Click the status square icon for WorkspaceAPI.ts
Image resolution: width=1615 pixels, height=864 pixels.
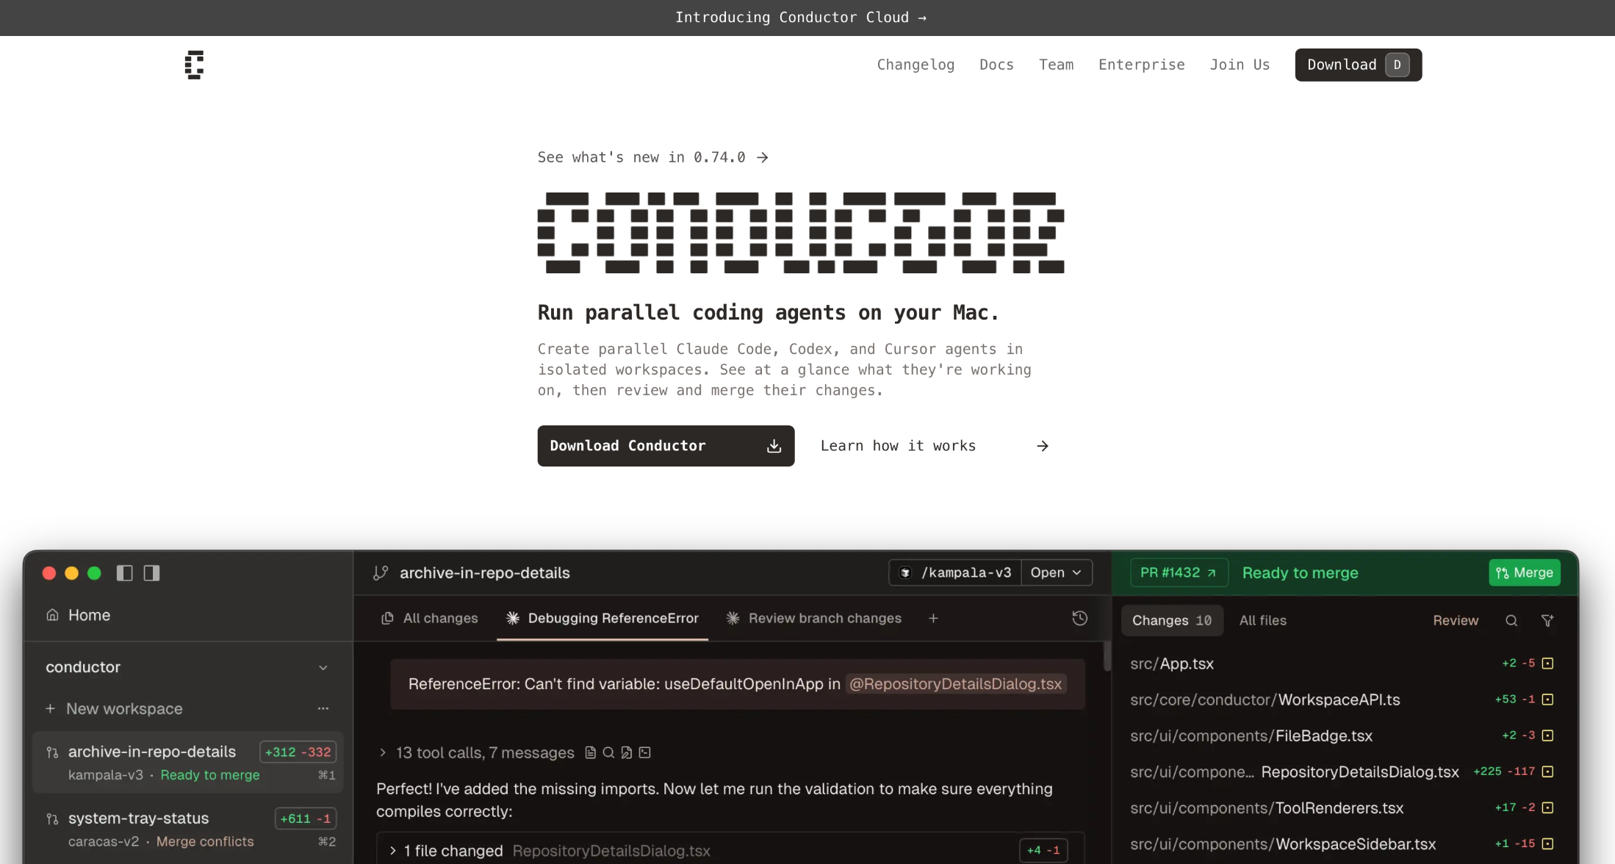(1547, 699)
